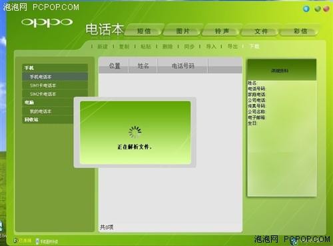Click the 共0项 count text

[107, 227]
